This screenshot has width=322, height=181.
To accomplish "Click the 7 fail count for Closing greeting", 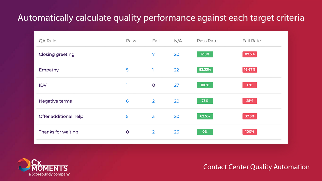I will pyautogui.click(x=153, y=54).
